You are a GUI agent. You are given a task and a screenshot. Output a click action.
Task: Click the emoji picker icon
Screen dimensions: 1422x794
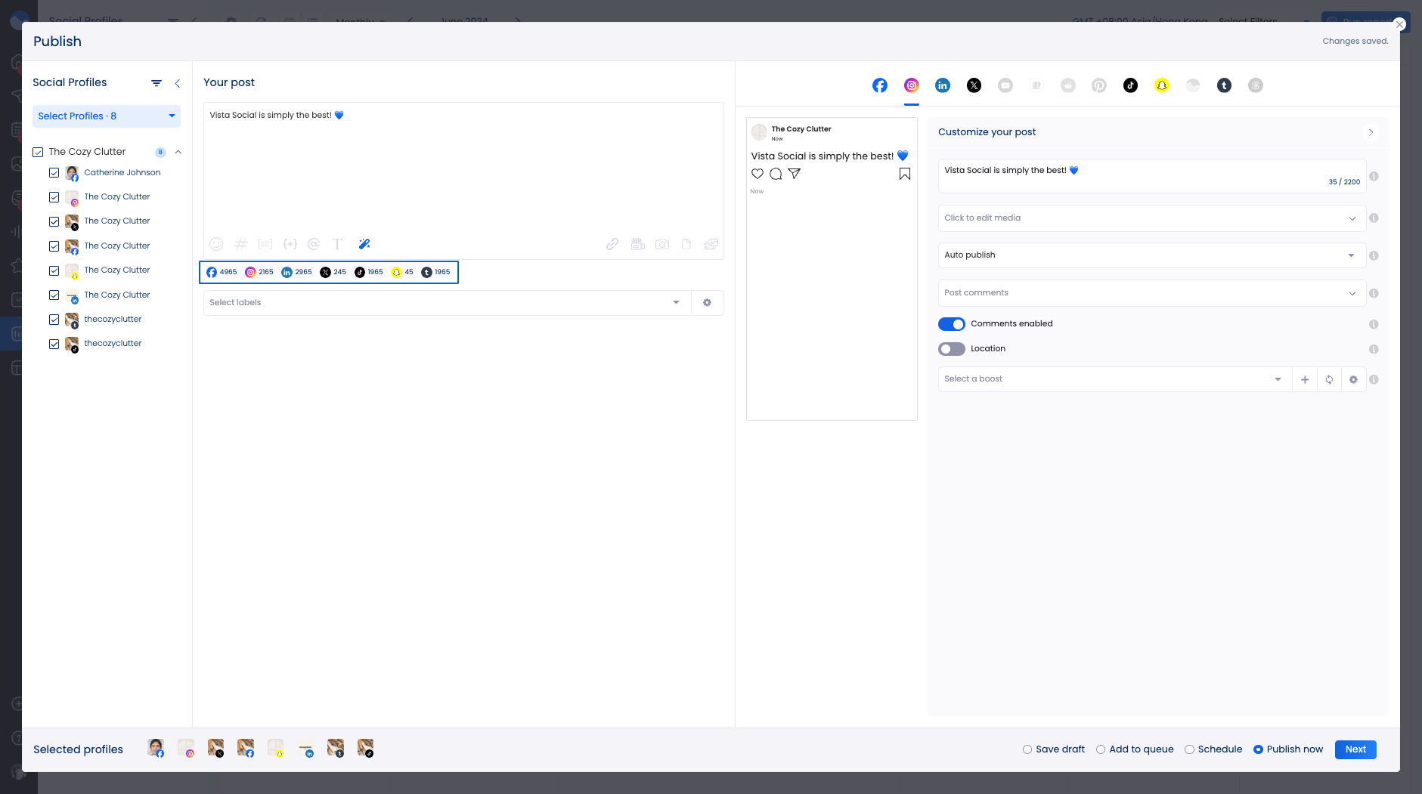click(x=216, y=244)
